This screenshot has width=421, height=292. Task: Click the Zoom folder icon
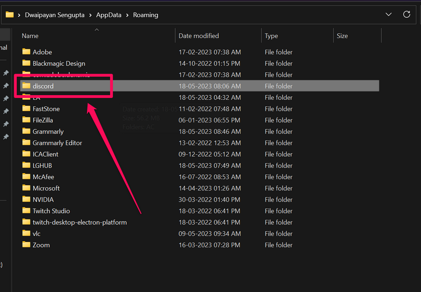[x=26, y=245]
